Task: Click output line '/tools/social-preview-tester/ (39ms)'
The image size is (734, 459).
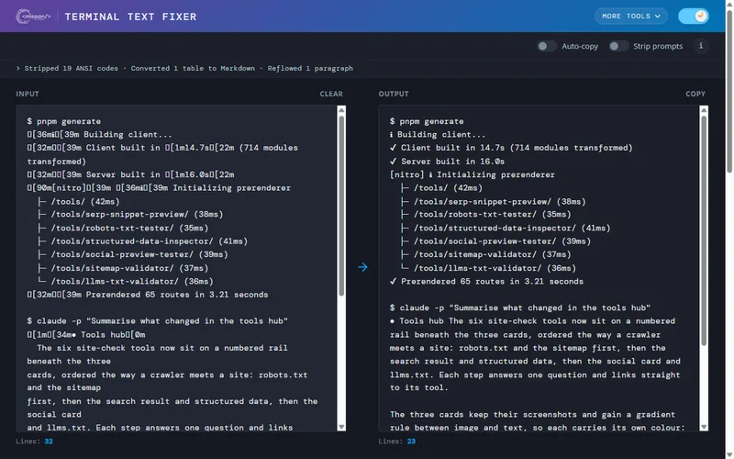Action: click(495, 241)
